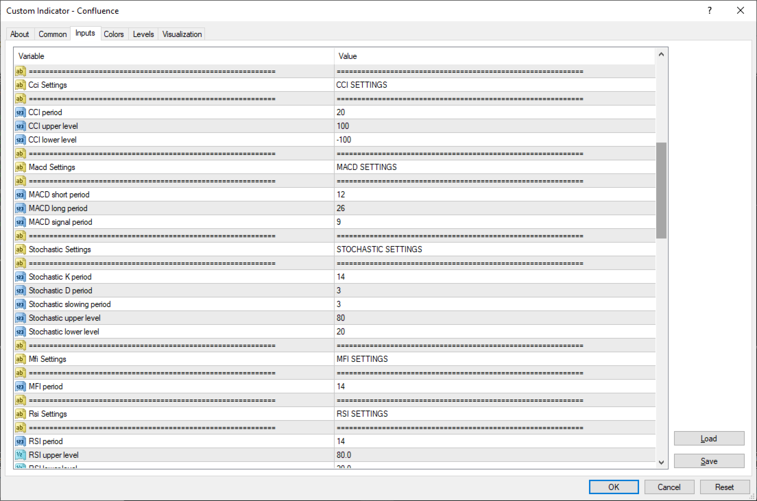Click the integer icon beside CCI period
Screen dimensions: 757x501
click(20, 112)
